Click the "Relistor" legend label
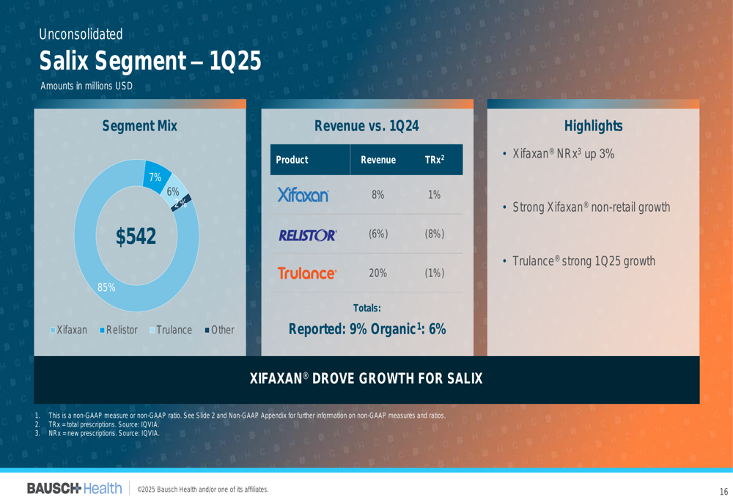The width and height of the screenshot is (733, 502). click(122, 330)
